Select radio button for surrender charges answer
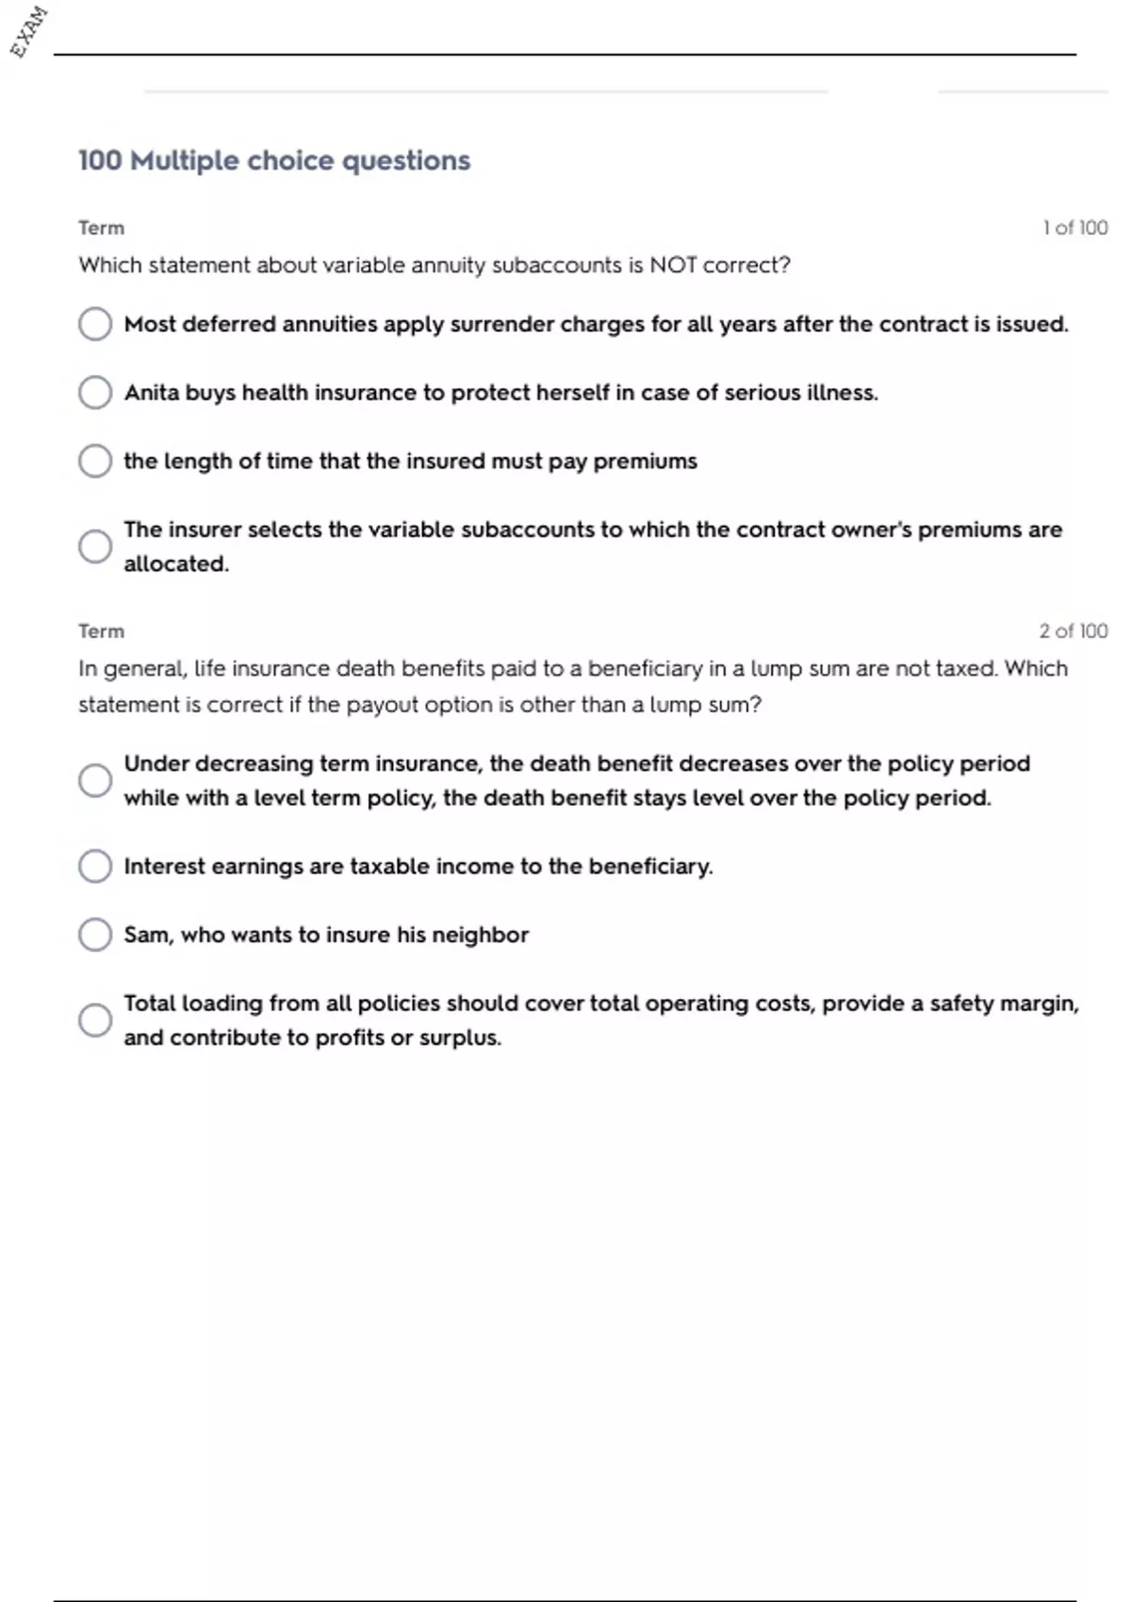This screenshot has height=1602, width=1131. click(x=95, y=324)
